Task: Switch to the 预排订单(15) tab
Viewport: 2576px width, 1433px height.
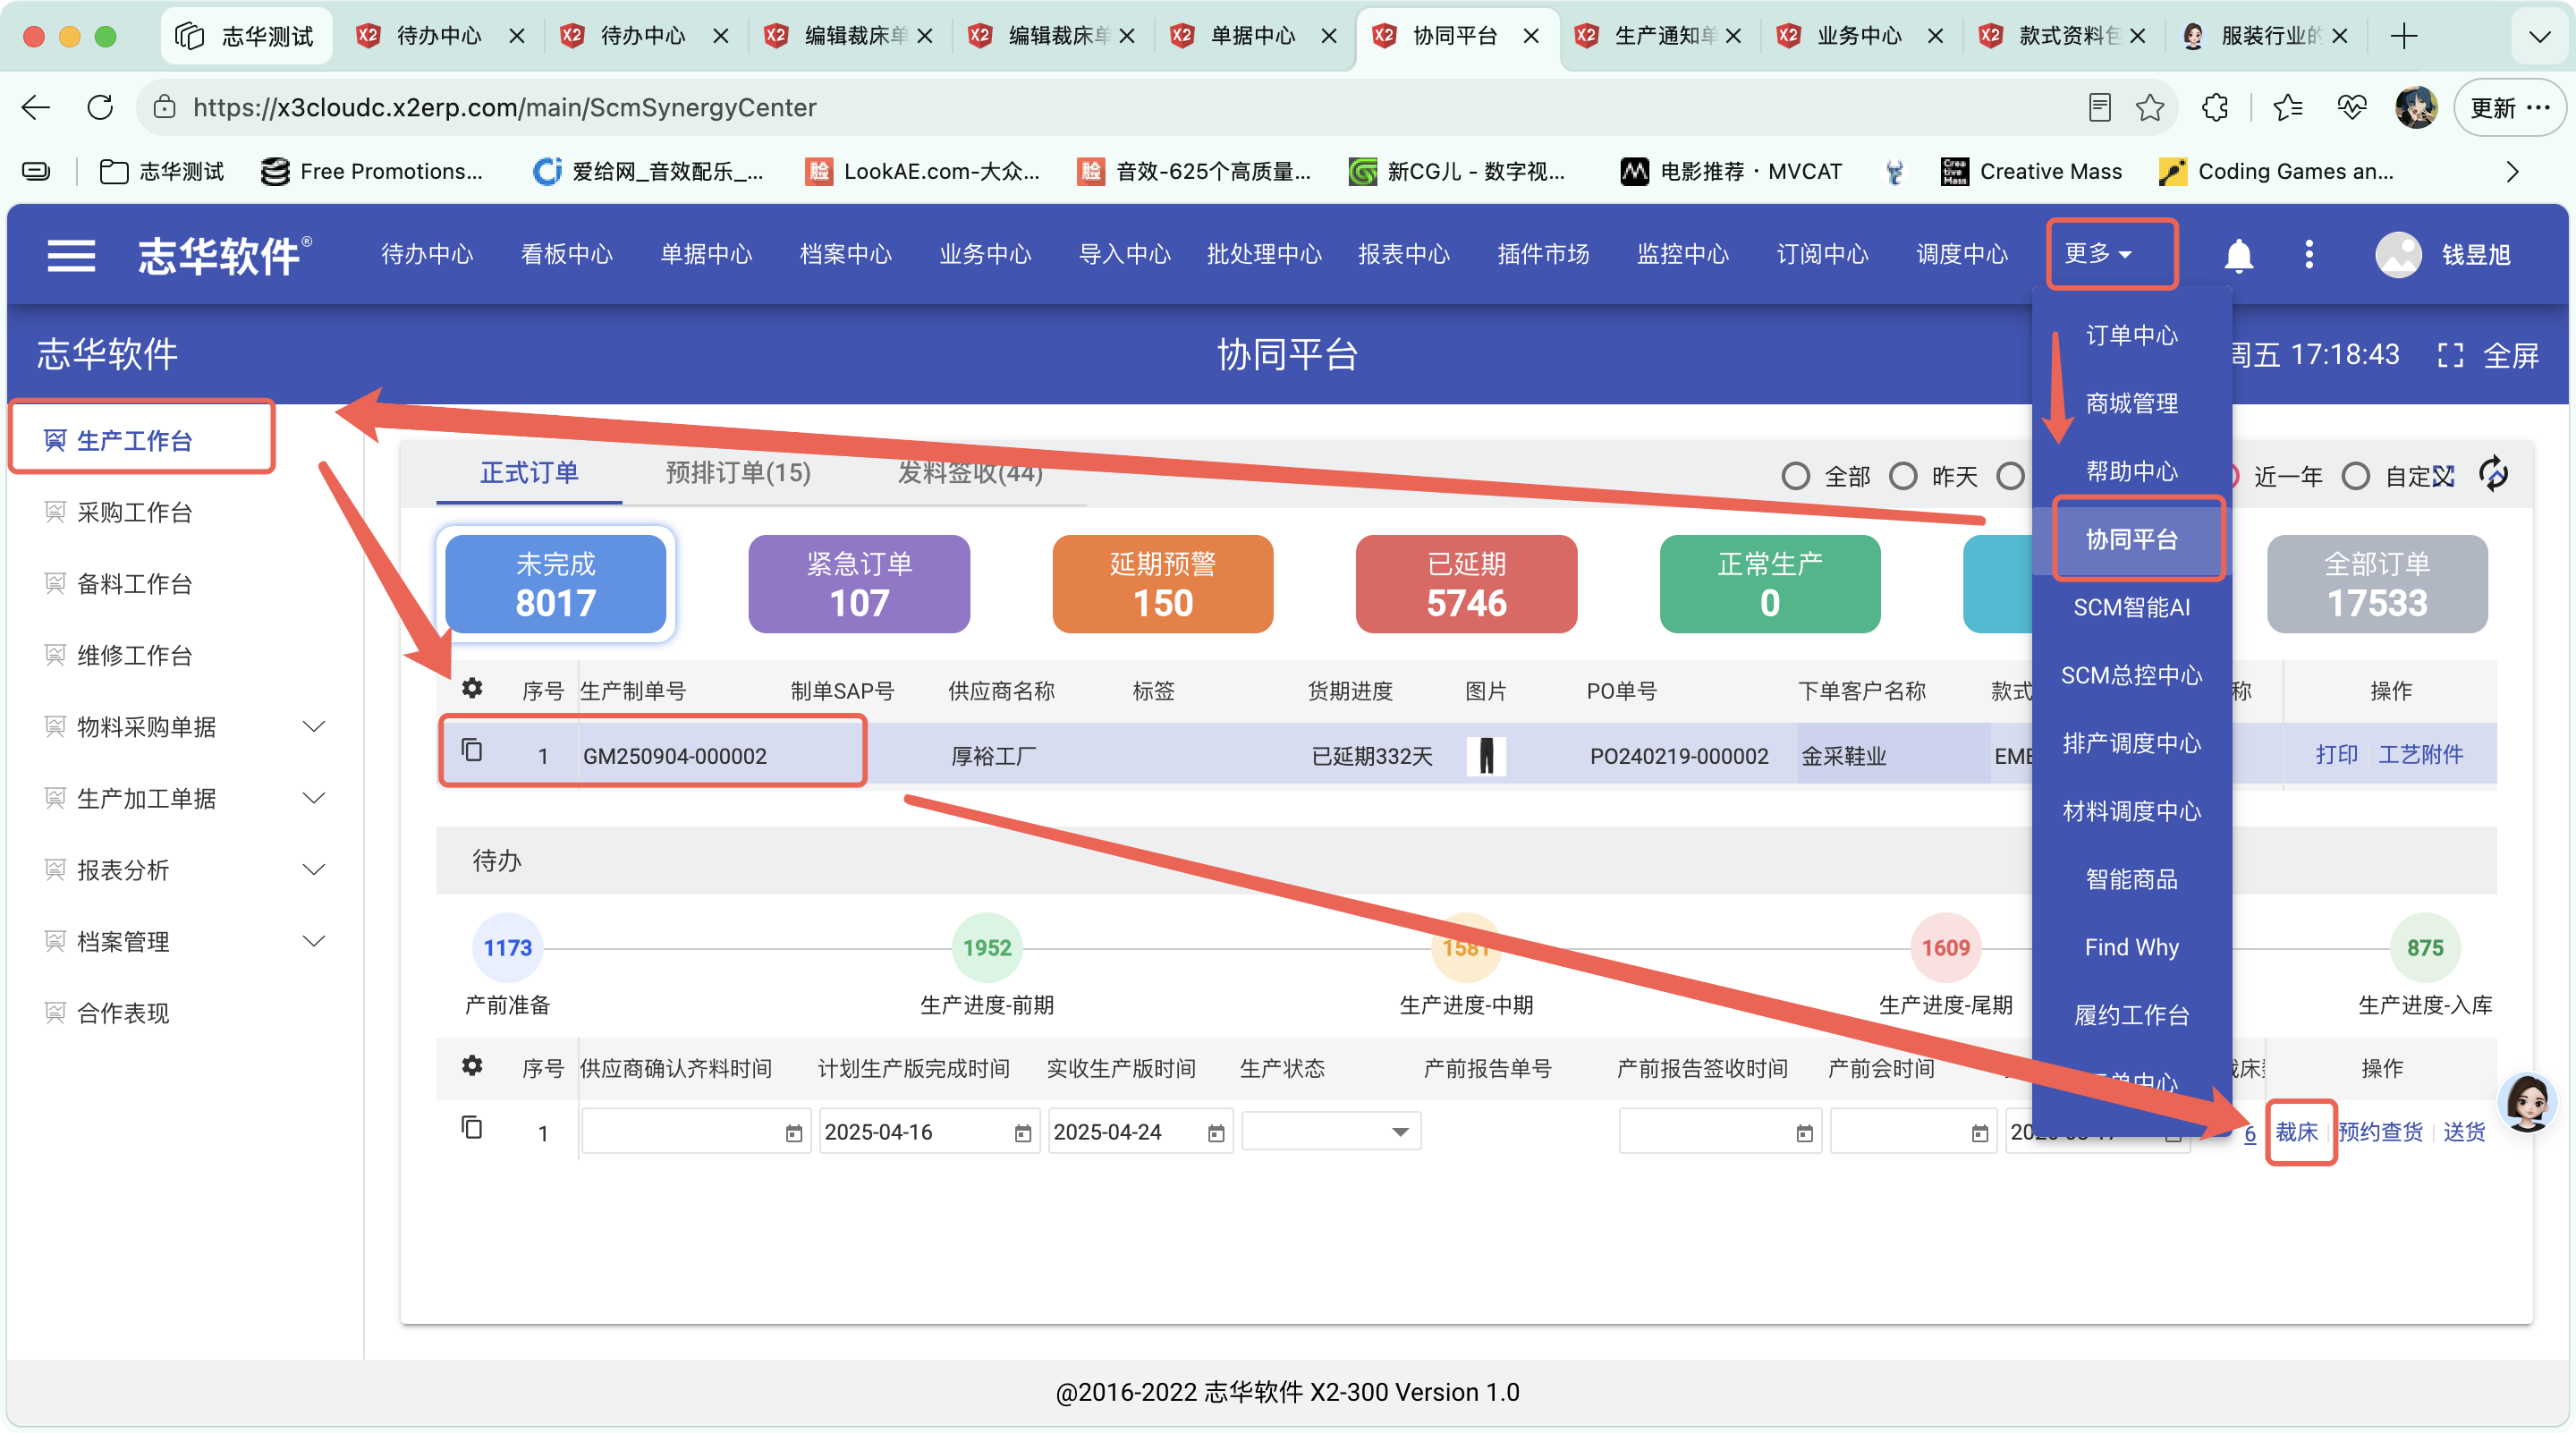Action: pos(738,472)
